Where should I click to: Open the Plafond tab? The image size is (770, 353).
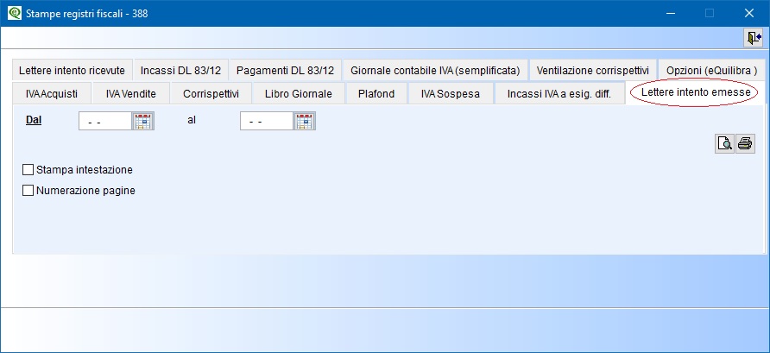[376, 93]
